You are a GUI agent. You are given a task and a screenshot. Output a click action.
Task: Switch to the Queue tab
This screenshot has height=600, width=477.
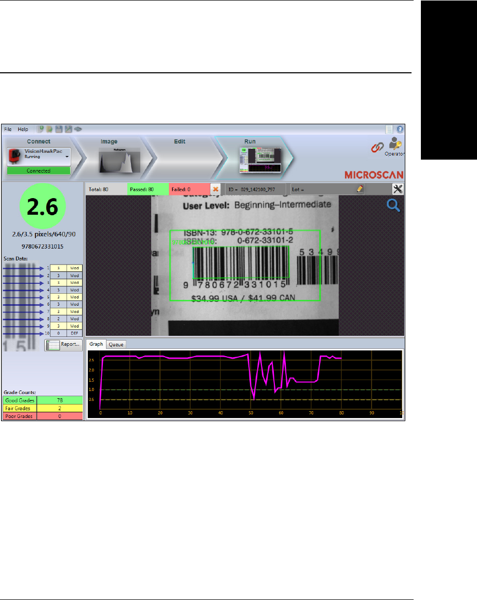pos(116,344)
